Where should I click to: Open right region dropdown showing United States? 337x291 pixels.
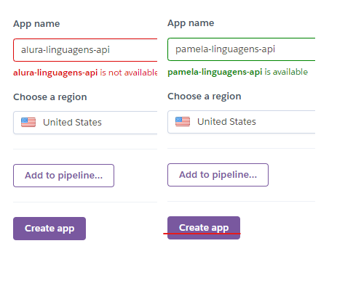pyautogui.click(x=242, y=122)
